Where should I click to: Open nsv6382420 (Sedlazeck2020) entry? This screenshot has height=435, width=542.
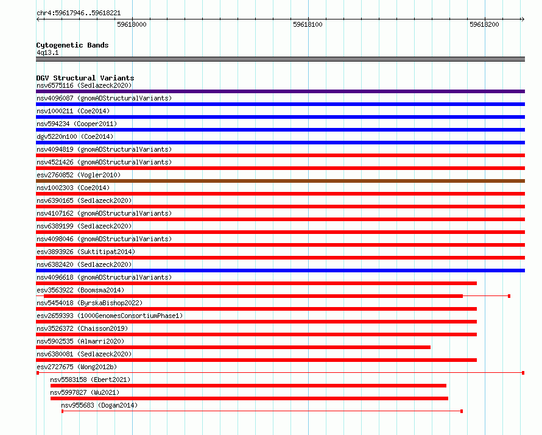pyautogui.click(x=84, y=264)
